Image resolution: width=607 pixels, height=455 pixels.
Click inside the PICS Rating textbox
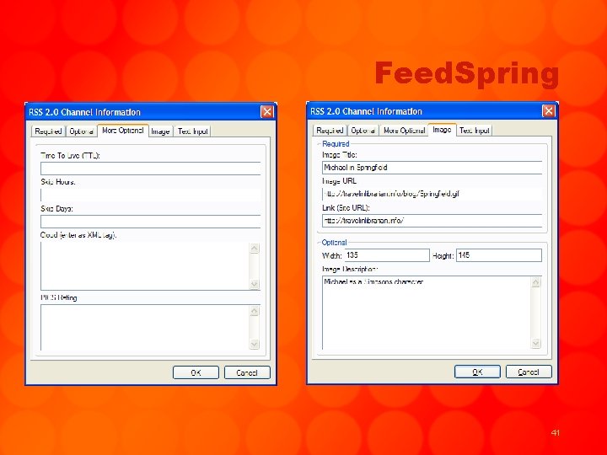(x=145, y=327)
